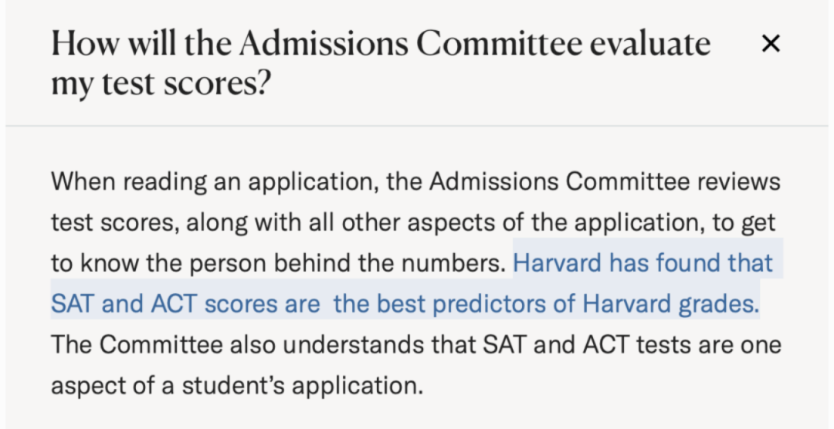Click the divider line below the heading

[417, 125]
